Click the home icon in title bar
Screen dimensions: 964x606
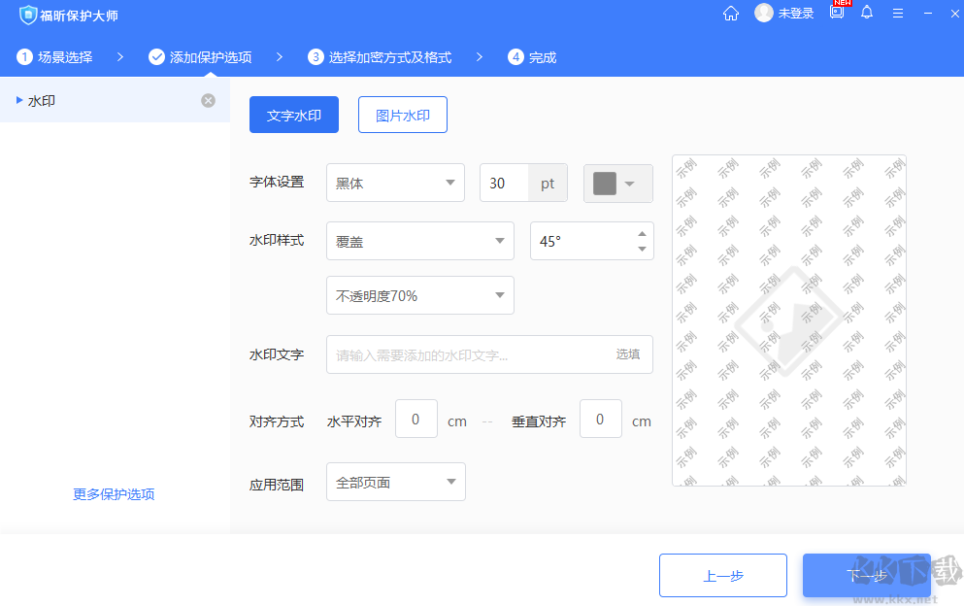tap(730, 13)
